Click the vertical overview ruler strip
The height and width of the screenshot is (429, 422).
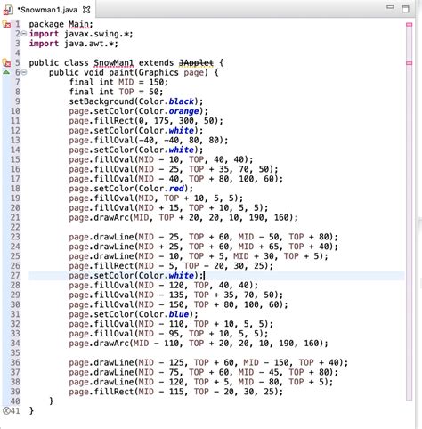point(410,211)
